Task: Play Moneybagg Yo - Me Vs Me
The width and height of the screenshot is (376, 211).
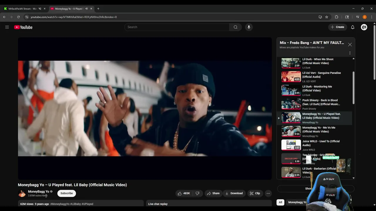Action: (x=314, y=132)
